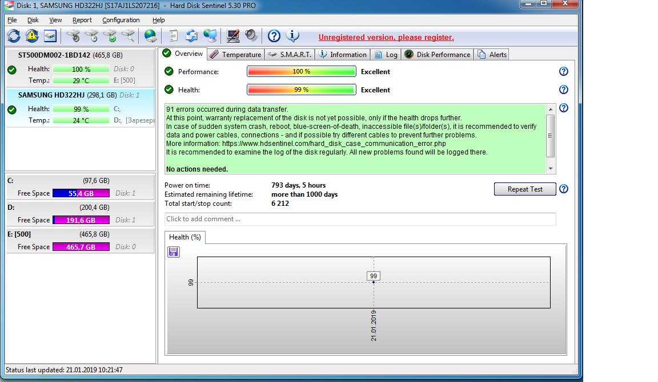Click the Health 99 % gradient bar

point(302,90)
